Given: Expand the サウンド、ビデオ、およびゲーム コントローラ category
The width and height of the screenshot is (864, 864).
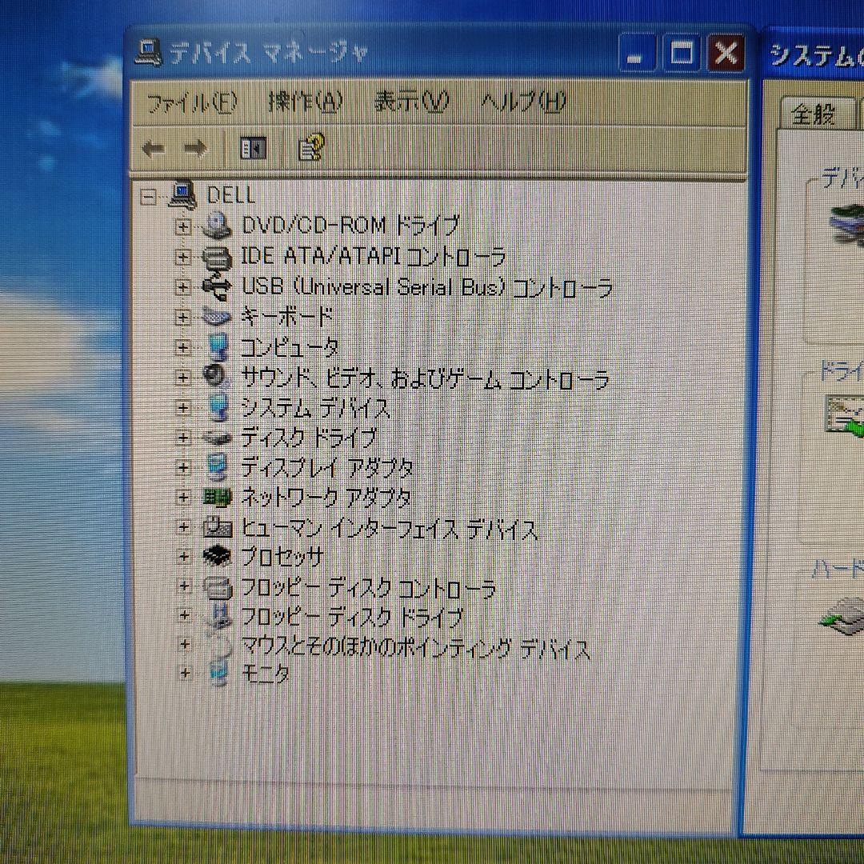Looking at the screenshot, I should coord(185,377).
